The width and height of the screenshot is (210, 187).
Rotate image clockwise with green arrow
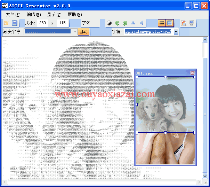125,23
